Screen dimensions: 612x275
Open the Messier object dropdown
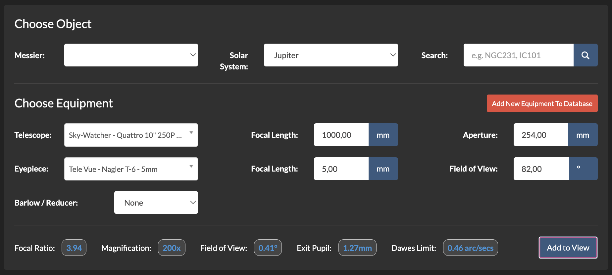pos(131,55)
